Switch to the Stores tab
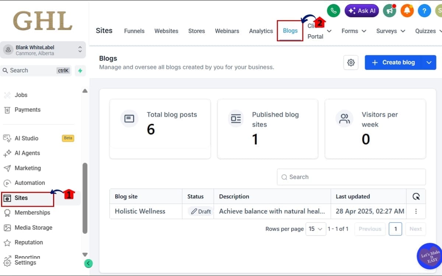 point(196,31)
